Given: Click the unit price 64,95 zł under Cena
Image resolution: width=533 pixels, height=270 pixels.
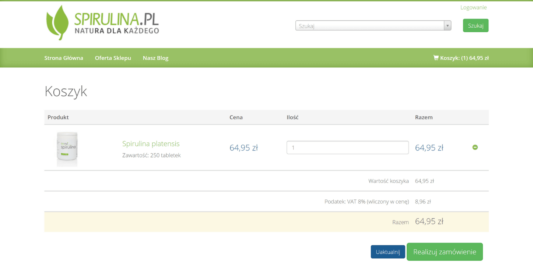Looking at the screenshot, I should [x=243, y=148].
